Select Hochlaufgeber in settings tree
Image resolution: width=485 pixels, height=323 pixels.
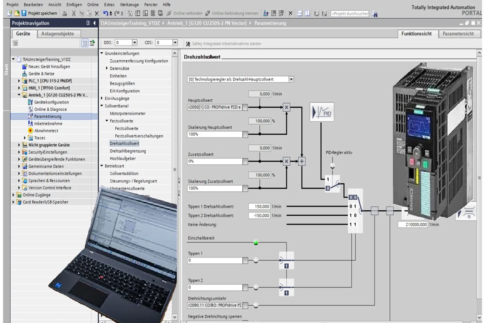123,159
